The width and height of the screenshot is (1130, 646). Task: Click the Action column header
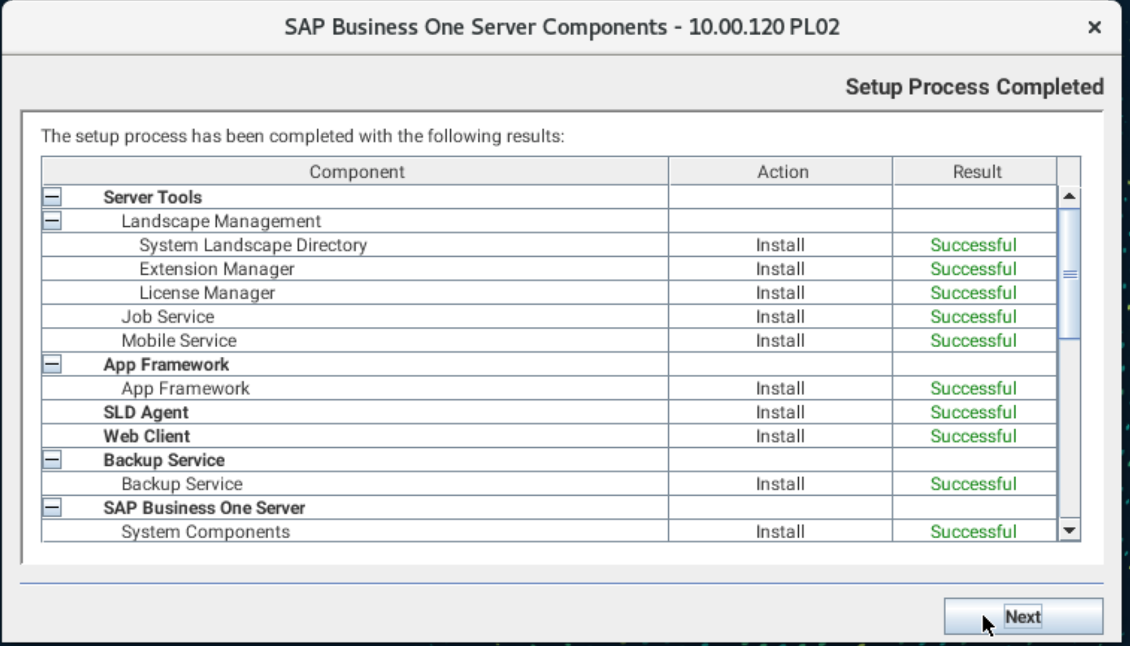coord(781,171)
